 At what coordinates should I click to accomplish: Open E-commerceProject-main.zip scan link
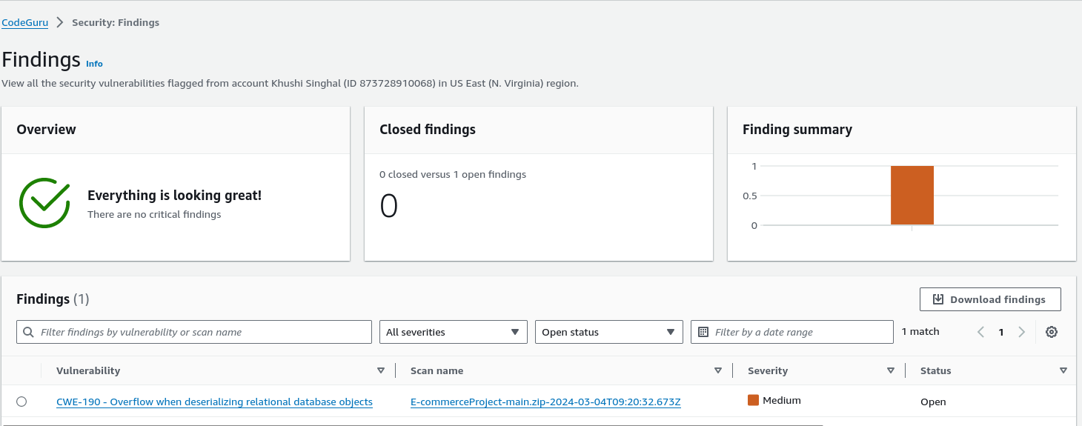pos(545,402)
